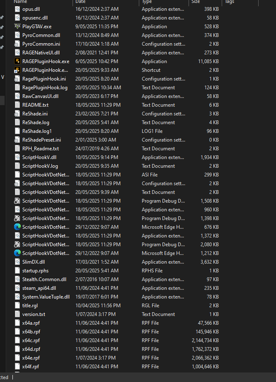Select the Stealth.Common.dll file name

point(44,279)
